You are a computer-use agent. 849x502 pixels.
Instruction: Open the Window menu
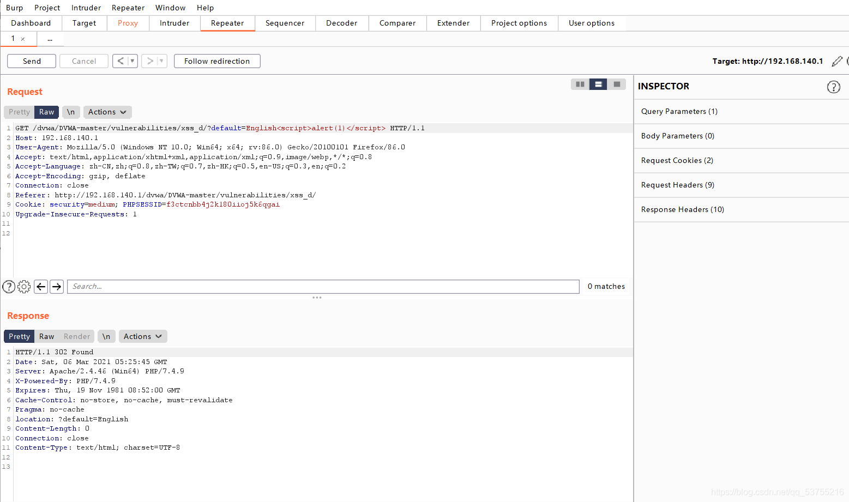click(171, 8)
